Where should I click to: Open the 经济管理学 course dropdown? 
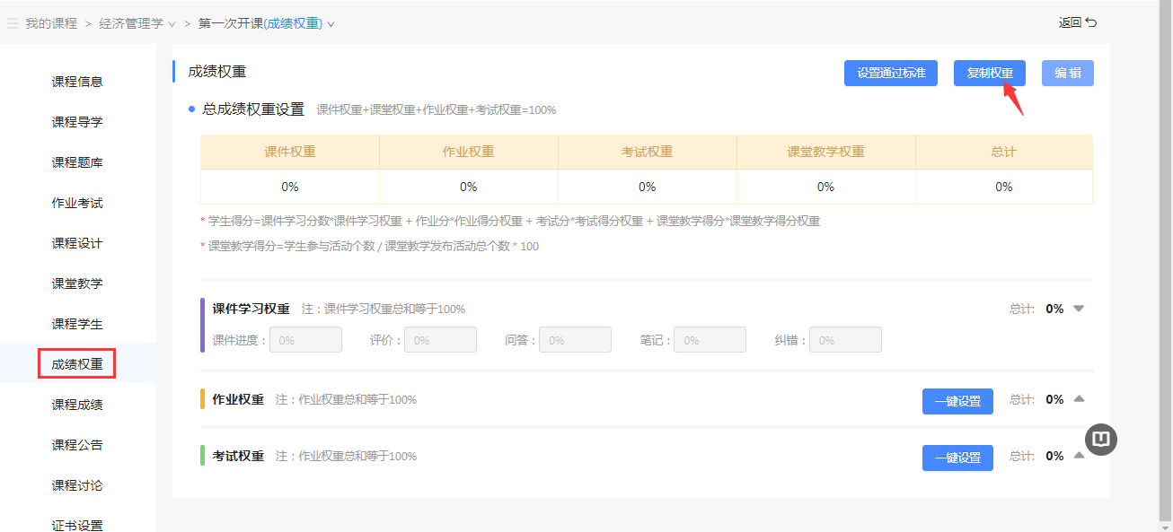coord(137,23)
